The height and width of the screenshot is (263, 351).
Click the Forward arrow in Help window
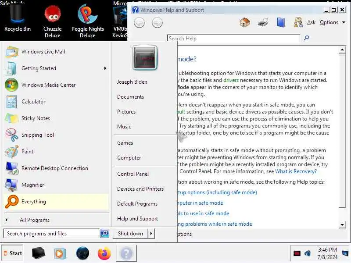(157, 23)
